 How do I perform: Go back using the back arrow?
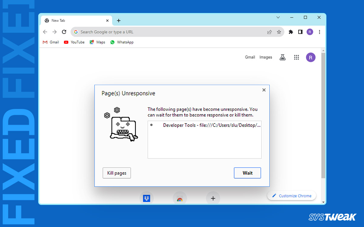click(45, 32)
